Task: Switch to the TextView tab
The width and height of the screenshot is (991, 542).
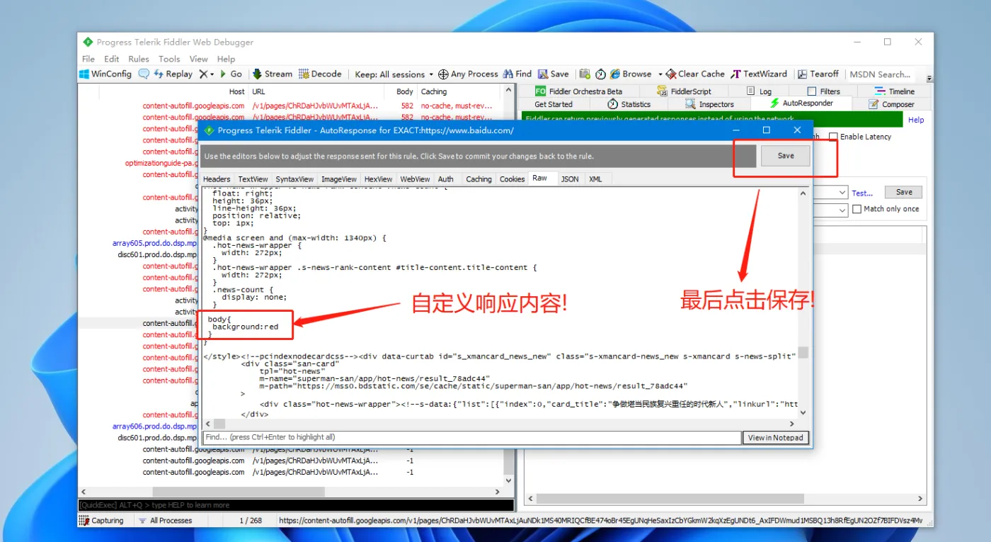Action: click(x=253, y=179)
